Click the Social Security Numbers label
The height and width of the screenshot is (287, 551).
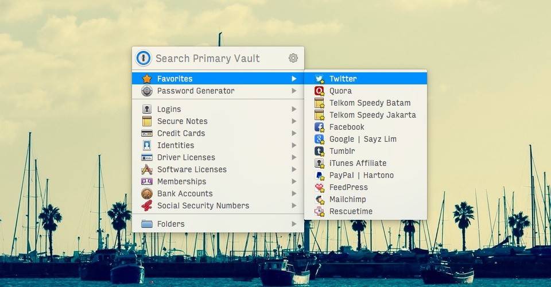pos(203,205)
